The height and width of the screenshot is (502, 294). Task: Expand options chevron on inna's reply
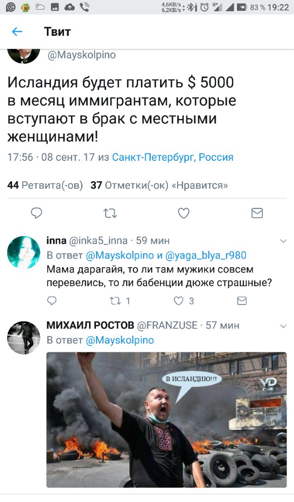coord(283,241)
